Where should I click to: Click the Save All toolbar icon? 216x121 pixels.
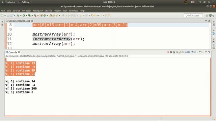[11, 15]
